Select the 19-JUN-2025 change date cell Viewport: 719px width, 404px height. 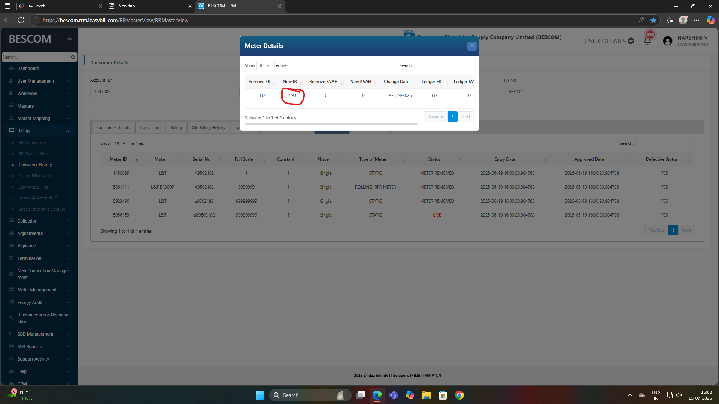[x=399, y=95]
